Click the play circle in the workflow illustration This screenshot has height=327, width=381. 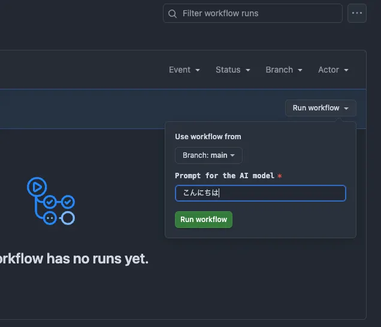[37, 187]
